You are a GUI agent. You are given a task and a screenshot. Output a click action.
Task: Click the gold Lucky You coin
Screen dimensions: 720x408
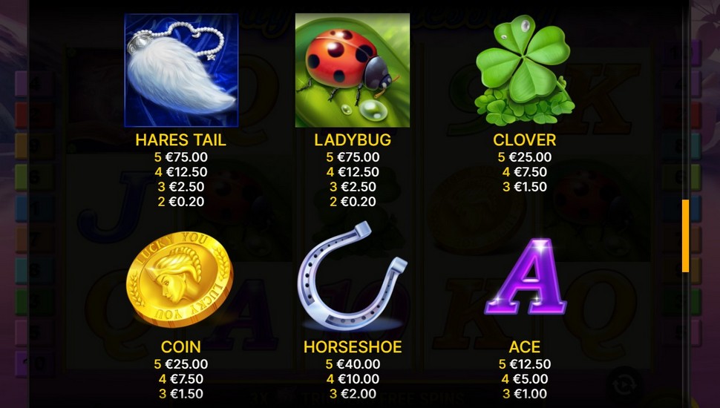(180, 279)
